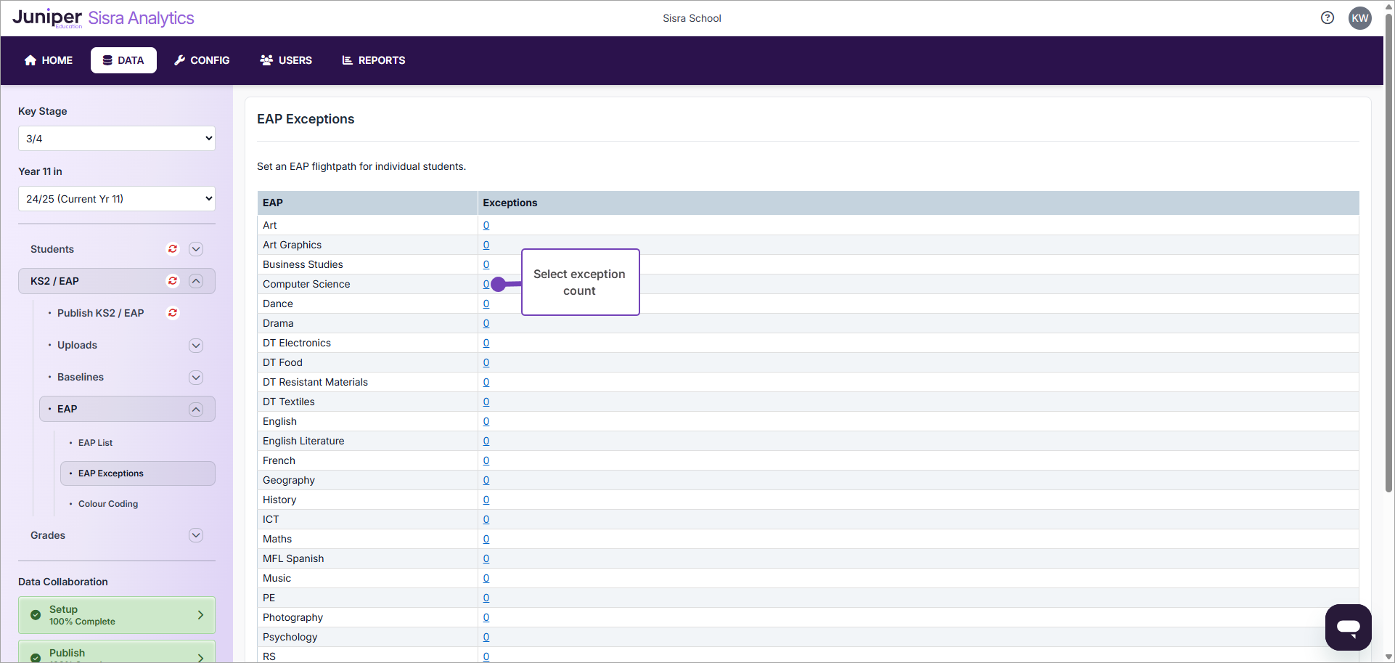The width and height of the screenshot is (1395, 663).
Task: Click the Computer Science exception count
Action: [x=486, y=284]
